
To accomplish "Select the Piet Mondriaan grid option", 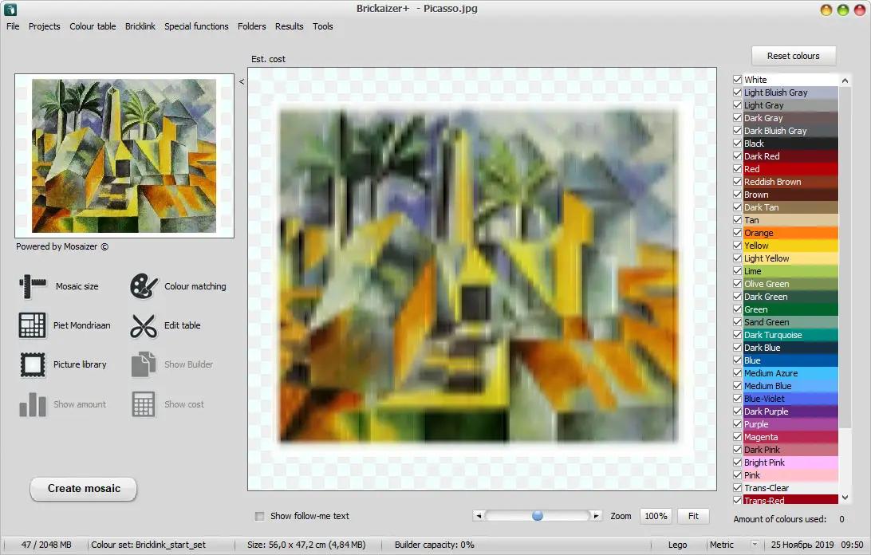I will 33,325.
